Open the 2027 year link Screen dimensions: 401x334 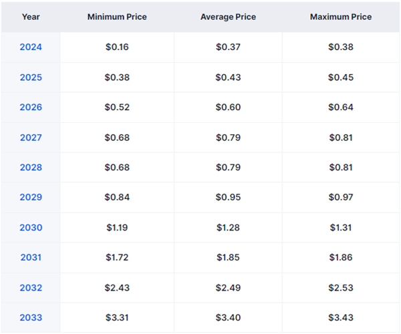click(31, 138)
